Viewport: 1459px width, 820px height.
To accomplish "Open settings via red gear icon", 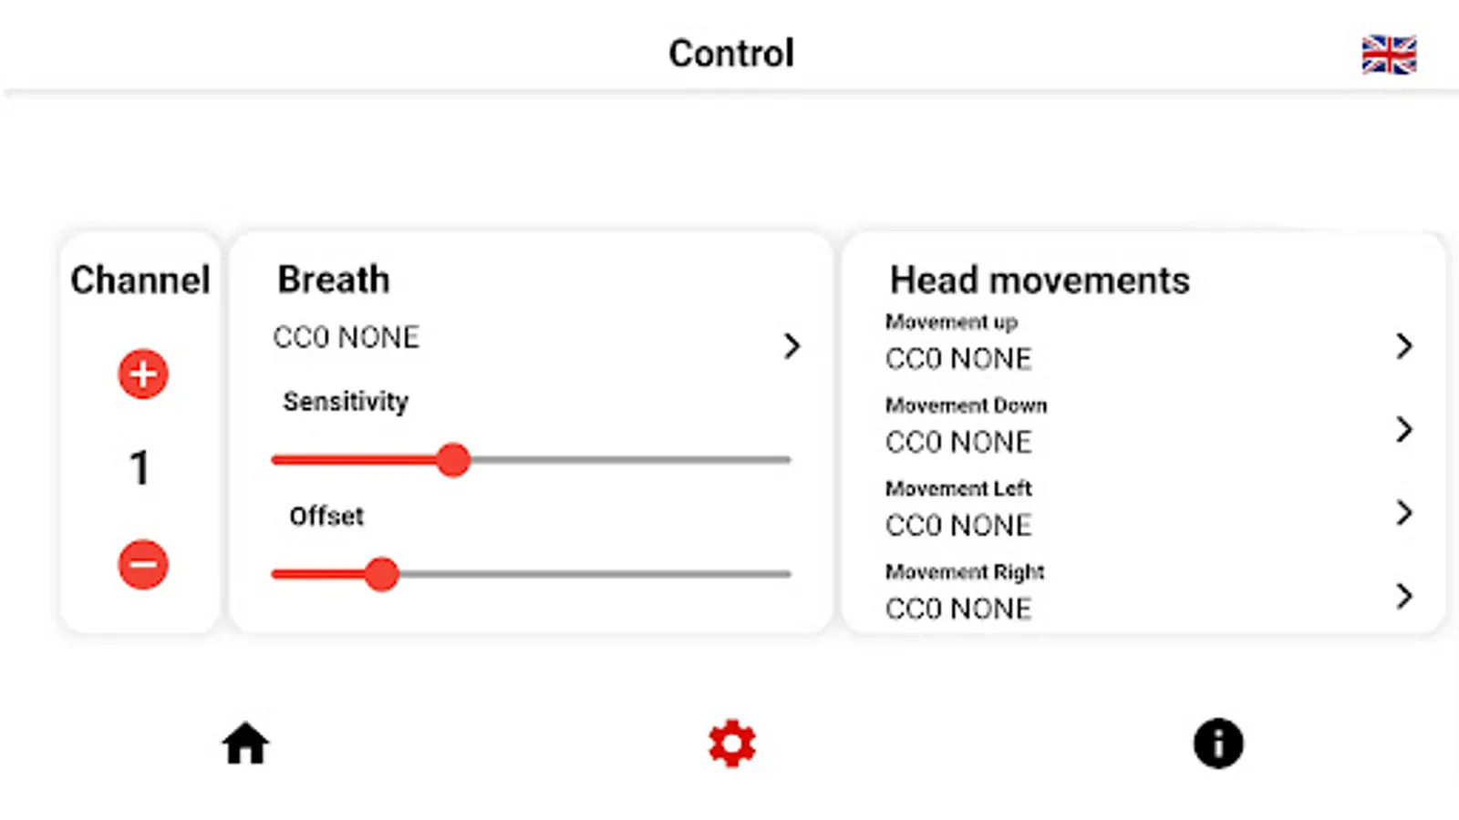I will [x=731, y=743].
